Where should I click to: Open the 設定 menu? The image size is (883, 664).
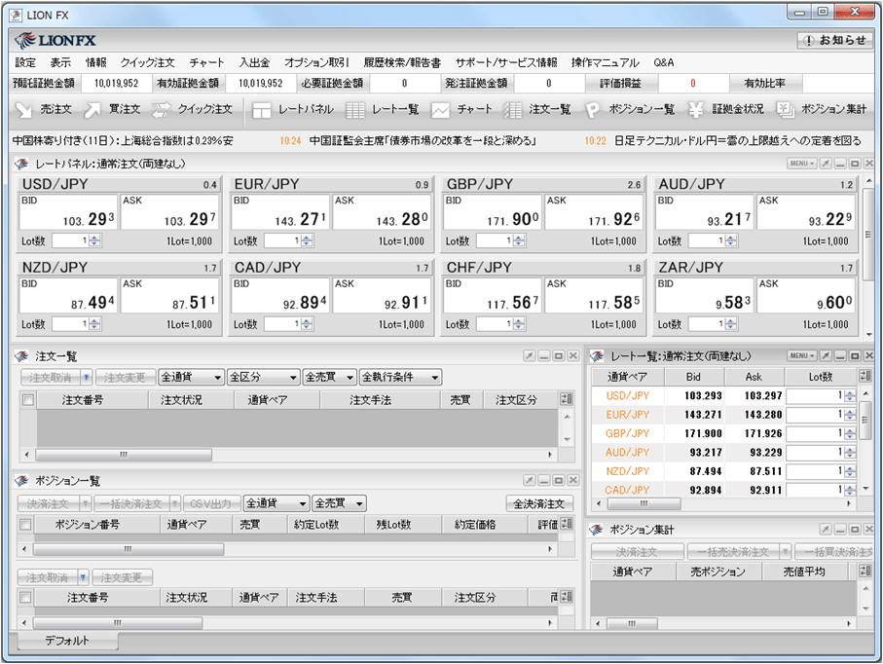[x=25, y=62]
